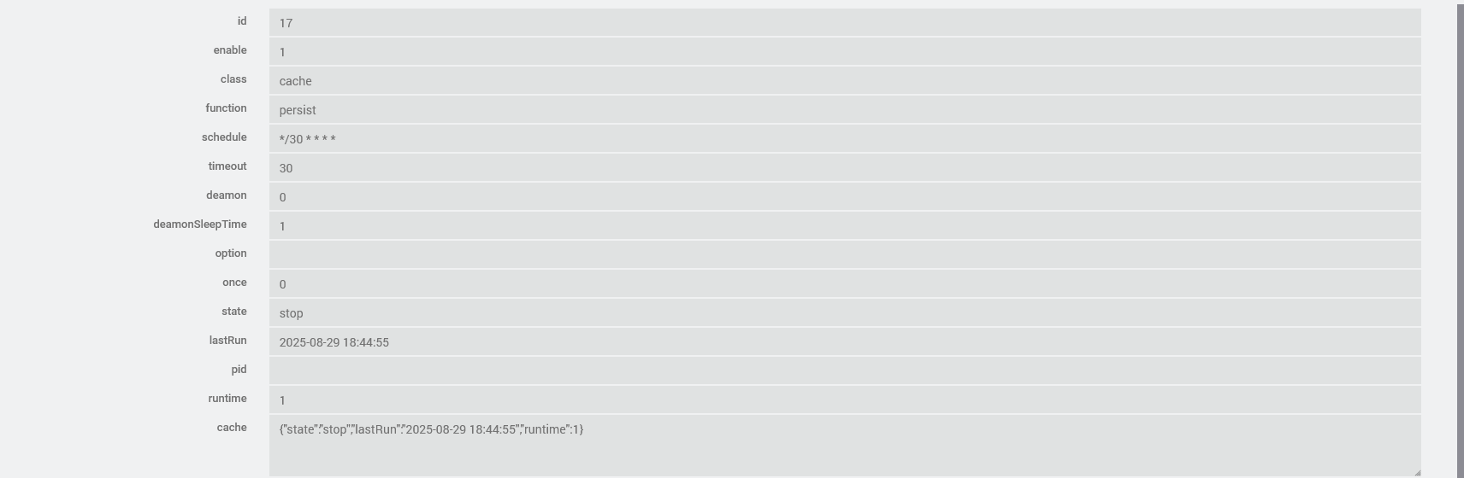Screen dimensions: 1464x478
Task: Click inside the cache JSON textarea
Action: [844, 446]
